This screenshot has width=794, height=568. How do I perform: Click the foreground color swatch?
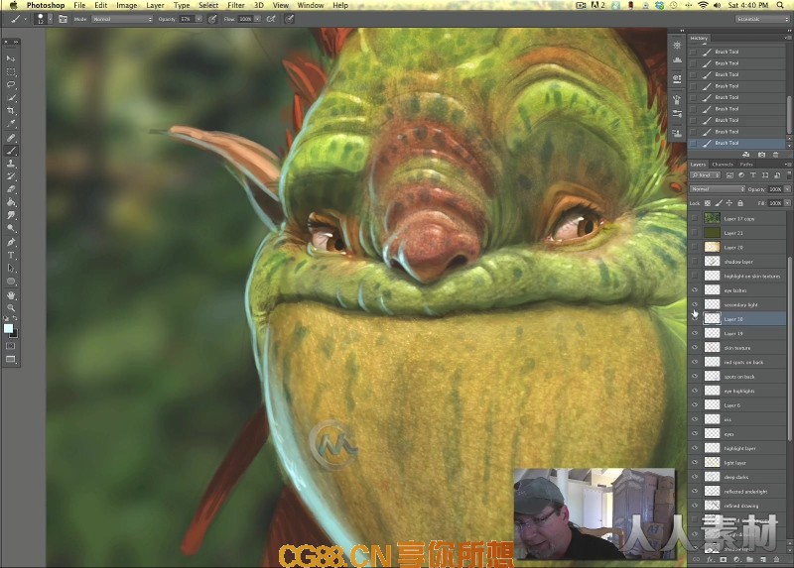pos(8,329)
